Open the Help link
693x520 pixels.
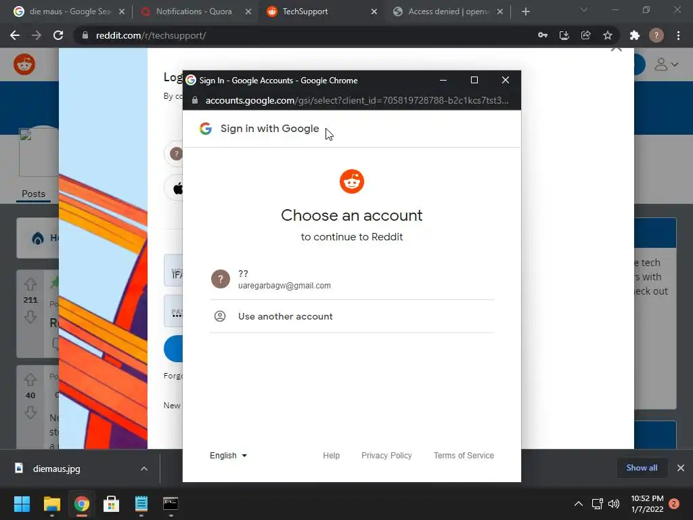click(331, 456)
